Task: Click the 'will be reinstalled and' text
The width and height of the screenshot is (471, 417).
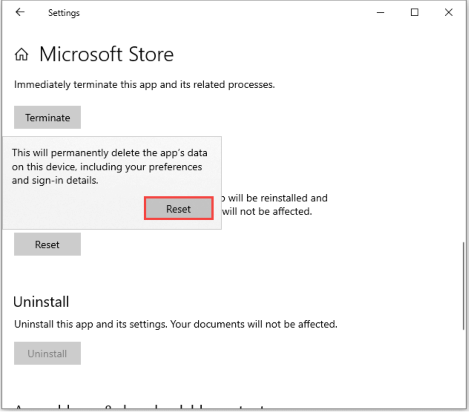Action: pos(277,198)
